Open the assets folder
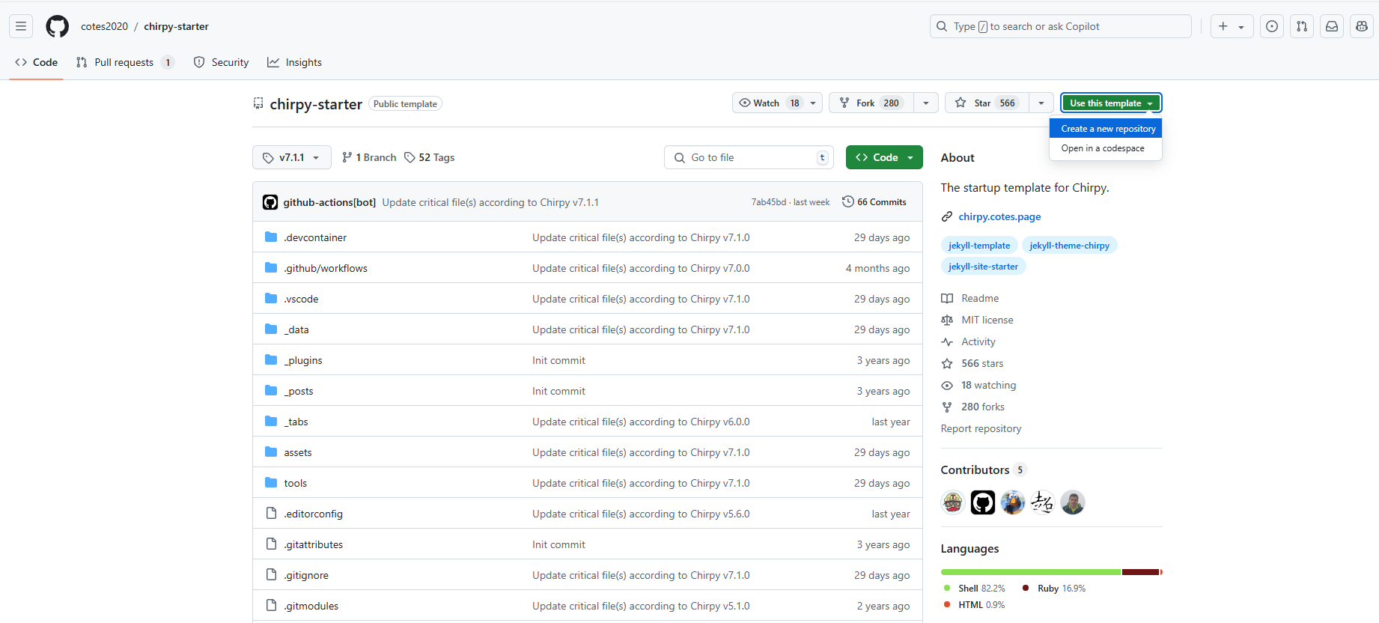 click(298, 452)
